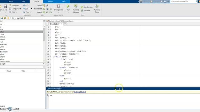Click the up one level folder icon

coord(2,18)
